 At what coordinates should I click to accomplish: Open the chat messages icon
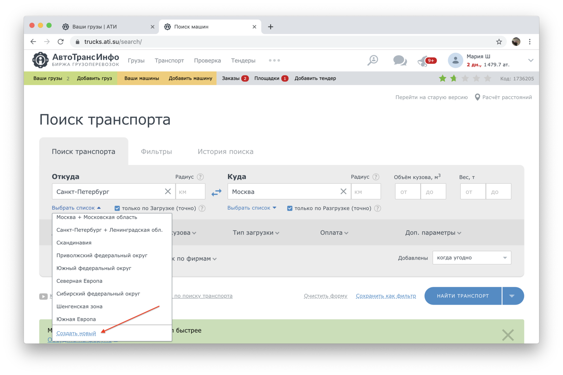[400, 61]
